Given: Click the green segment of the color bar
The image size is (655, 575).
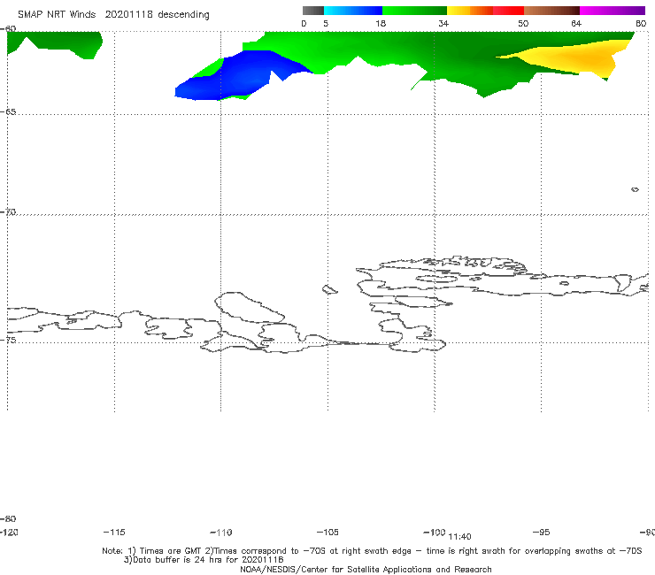Looking at the screenshot, I should point(414,11).
